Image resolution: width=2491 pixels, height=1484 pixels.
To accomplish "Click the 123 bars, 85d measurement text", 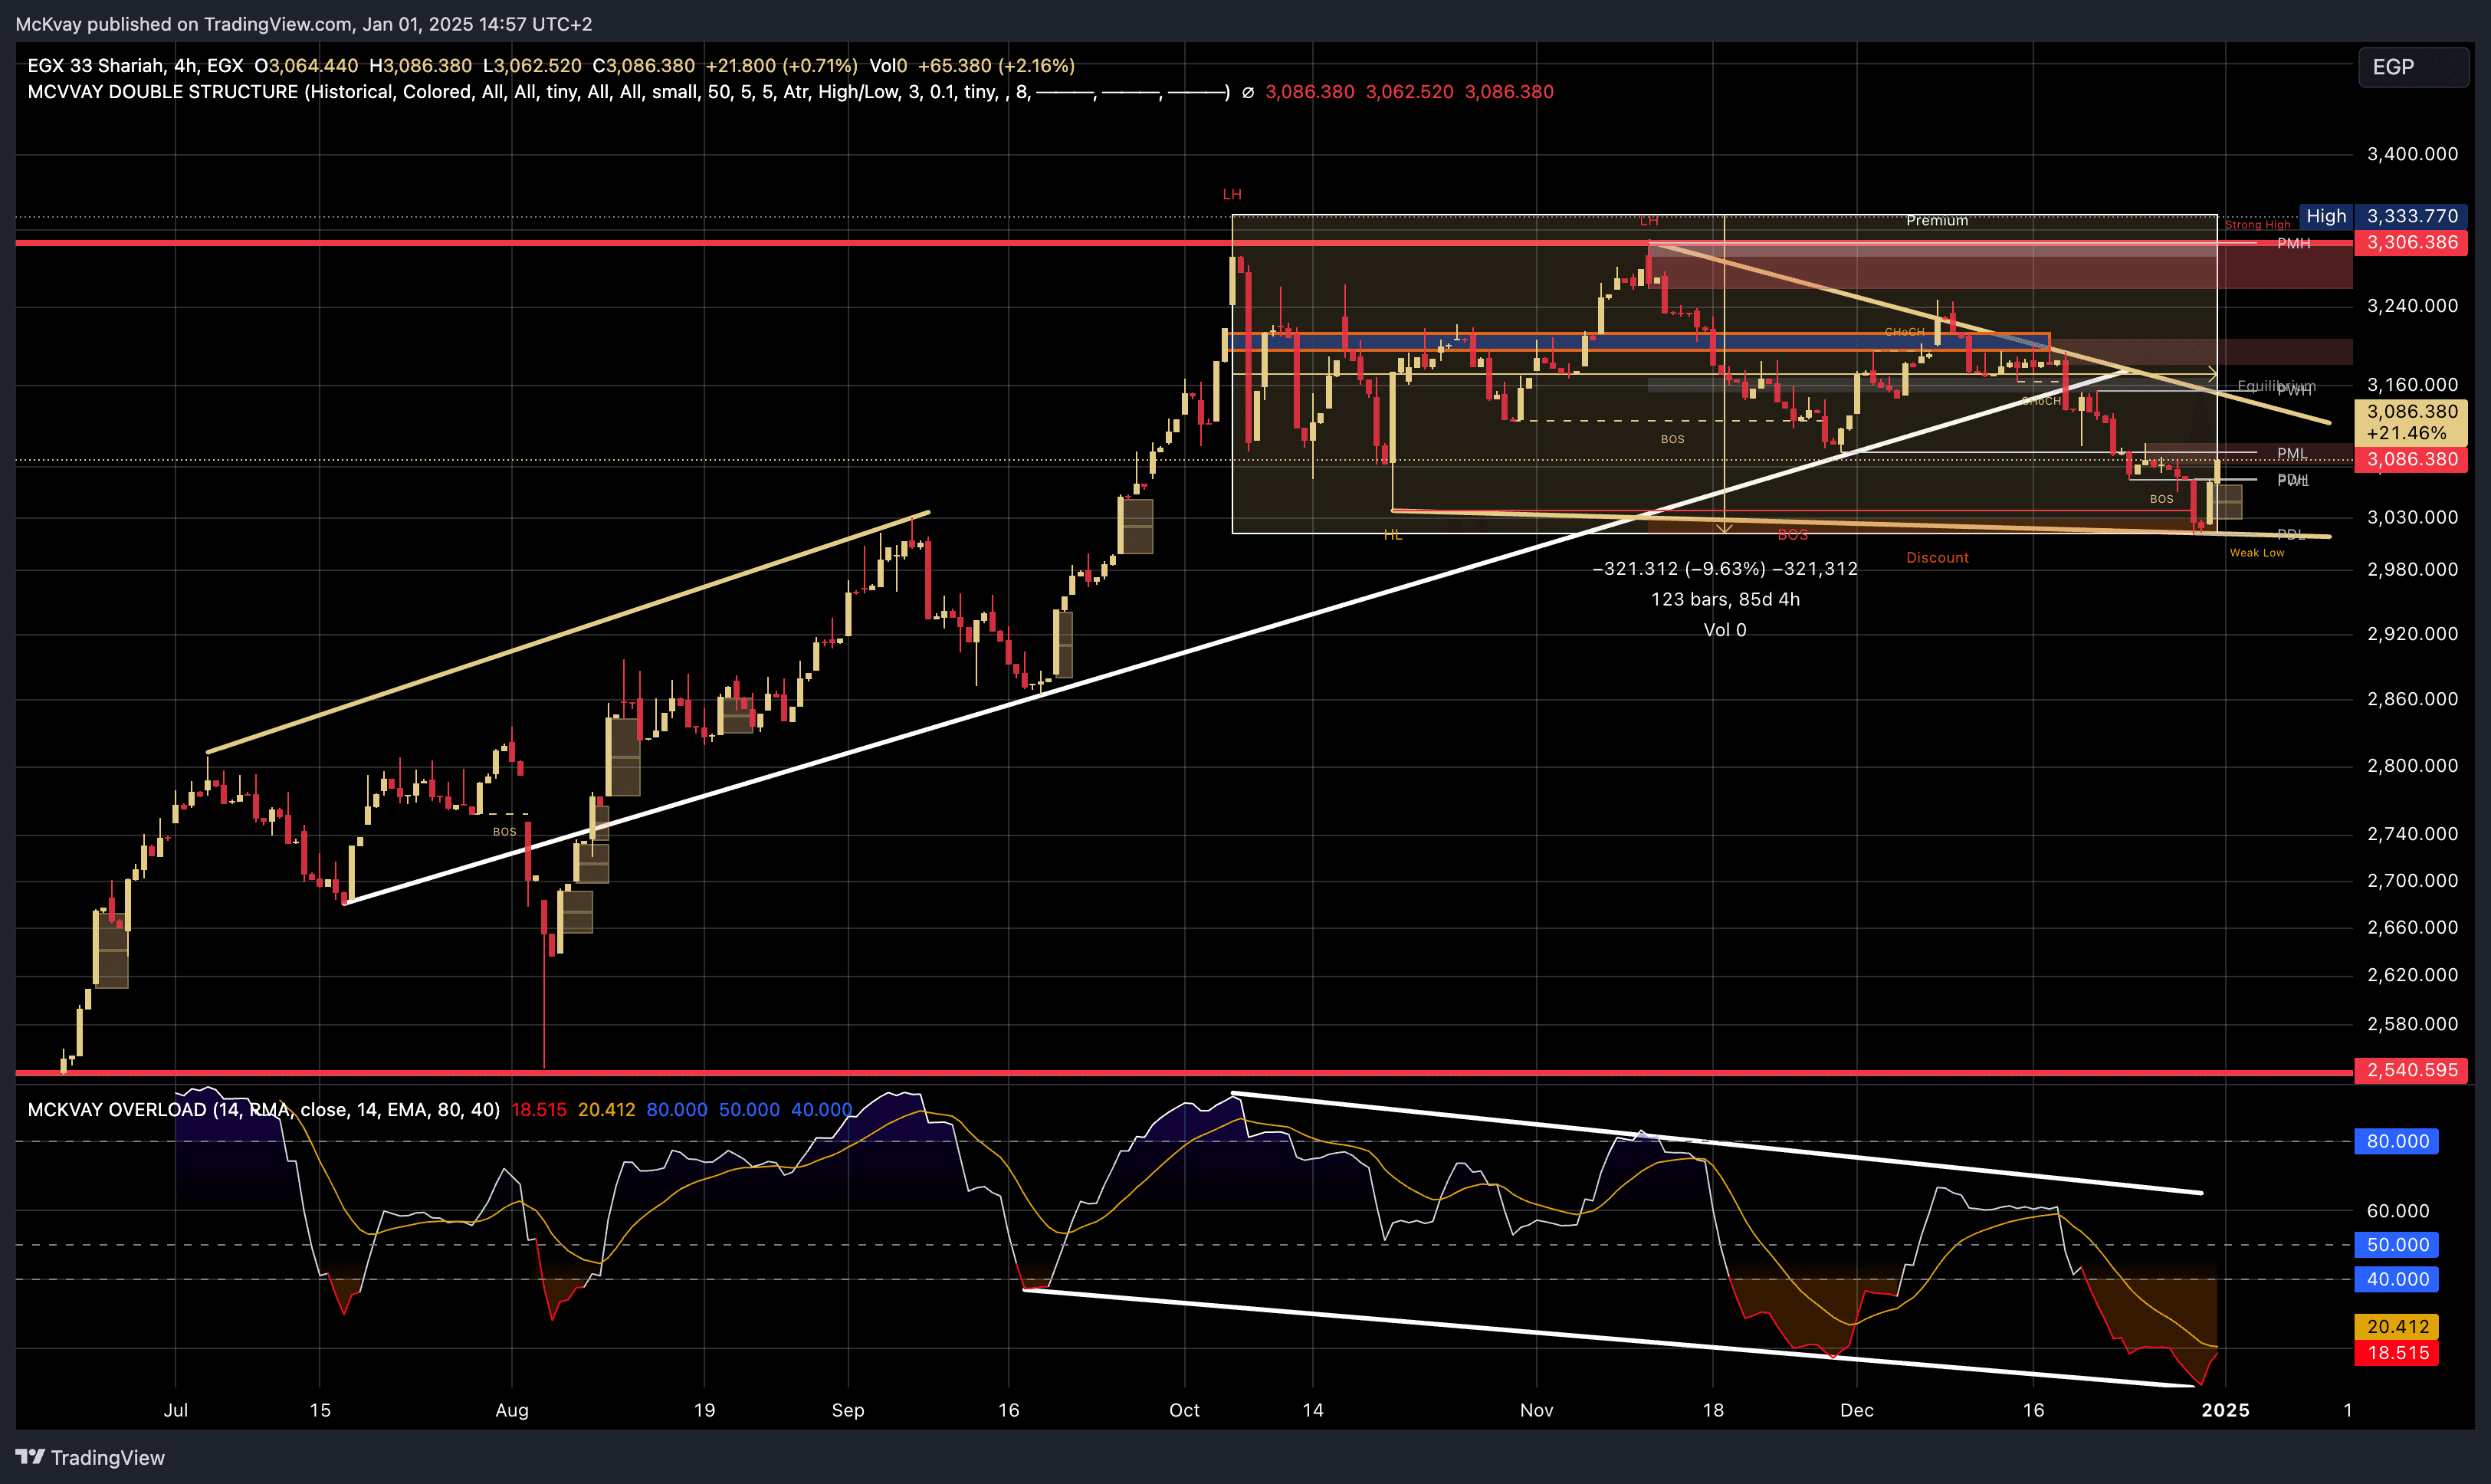I will click(1725, 599).
